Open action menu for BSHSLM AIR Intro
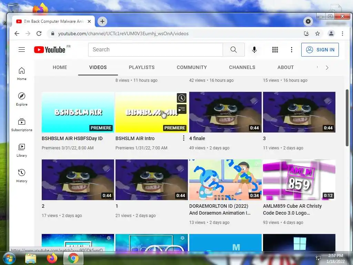Image resolution: width=353 pixels, height=265 pixels. click(x=184, y=138)
